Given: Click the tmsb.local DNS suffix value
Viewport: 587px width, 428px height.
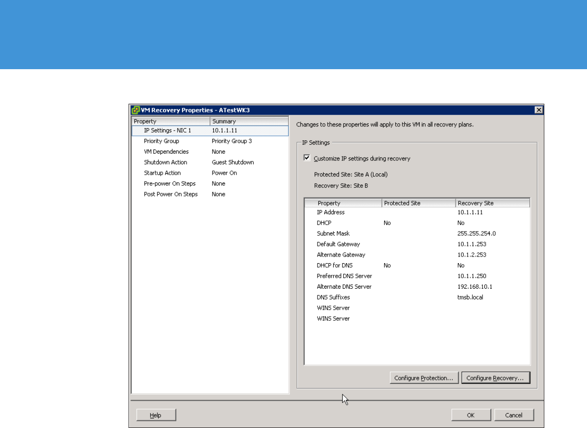Looking at the screenshot, I should [x=470, y=297].
